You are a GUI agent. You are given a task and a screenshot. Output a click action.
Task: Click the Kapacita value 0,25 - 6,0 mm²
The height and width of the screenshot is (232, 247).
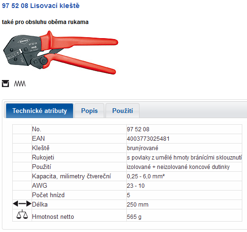146,176
